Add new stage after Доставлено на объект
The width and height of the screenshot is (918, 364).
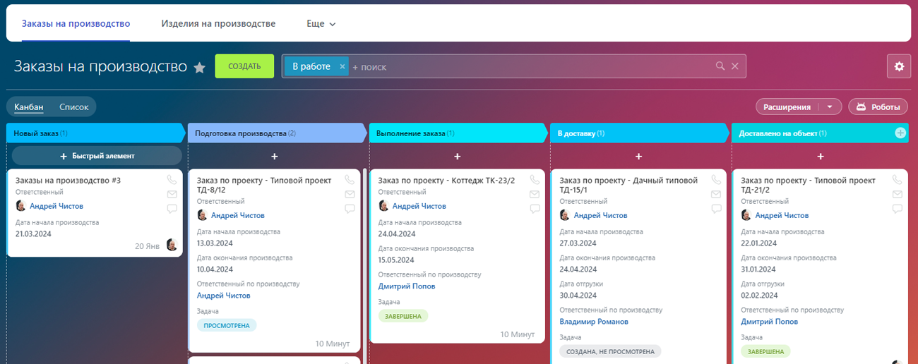(900, 133)
